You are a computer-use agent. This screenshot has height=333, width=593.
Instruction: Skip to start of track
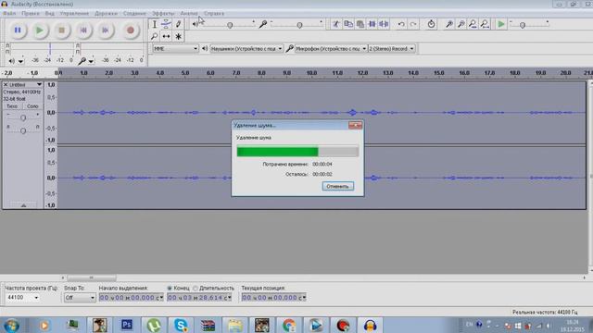83,31
